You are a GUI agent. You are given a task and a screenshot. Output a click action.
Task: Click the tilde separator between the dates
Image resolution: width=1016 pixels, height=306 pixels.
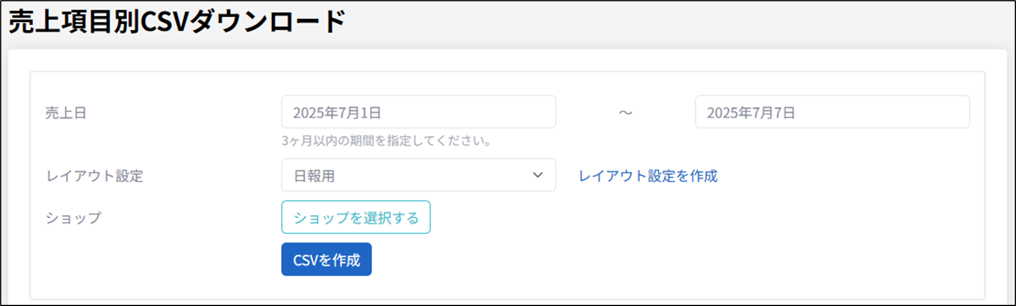[x=625, y=113]
